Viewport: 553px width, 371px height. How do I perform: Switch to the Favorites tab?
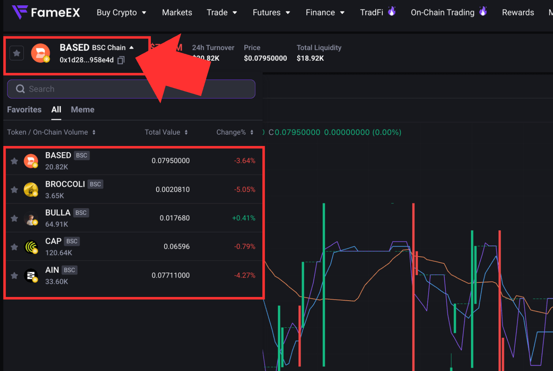24,110
